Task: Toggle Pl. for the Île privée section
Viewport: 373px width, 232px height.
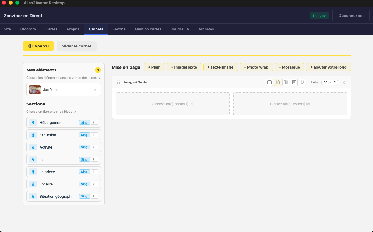Action: [94, 172]
